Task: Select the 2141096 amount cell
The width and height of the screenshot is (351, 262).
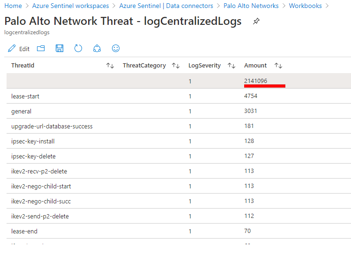Action: [x=256, y=81]
